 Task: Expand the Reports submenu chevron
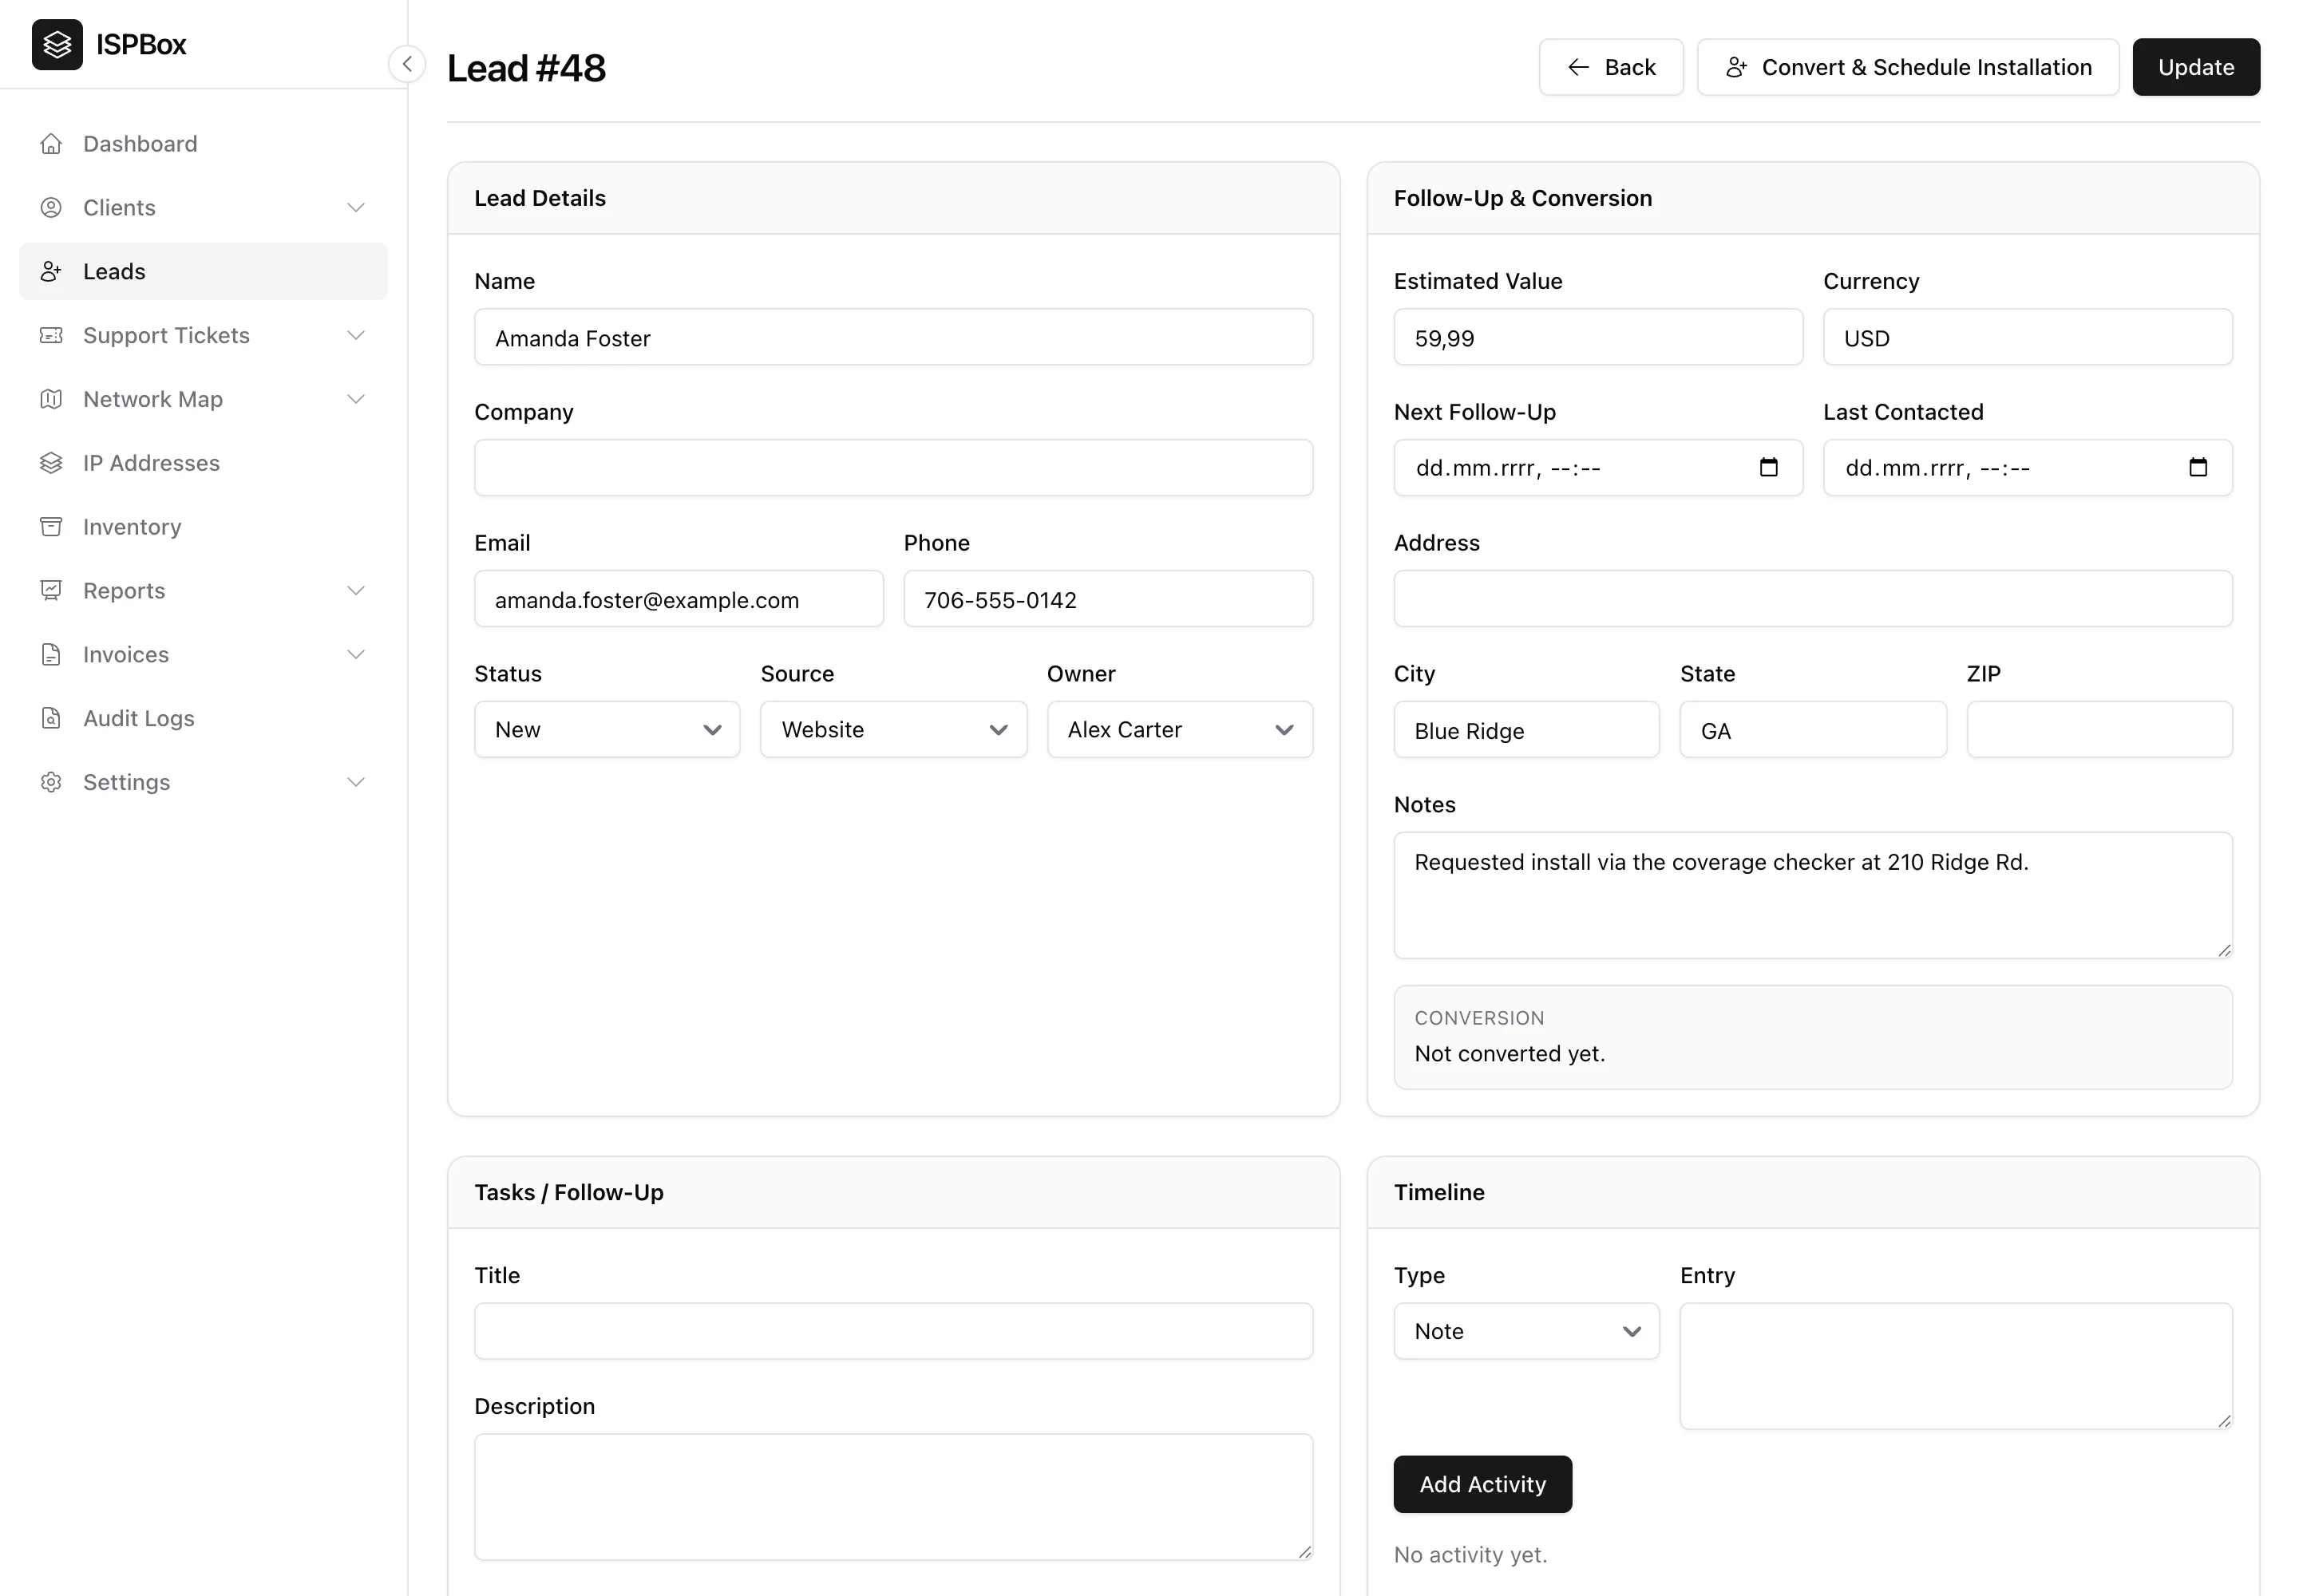click(x=355, y=591)
